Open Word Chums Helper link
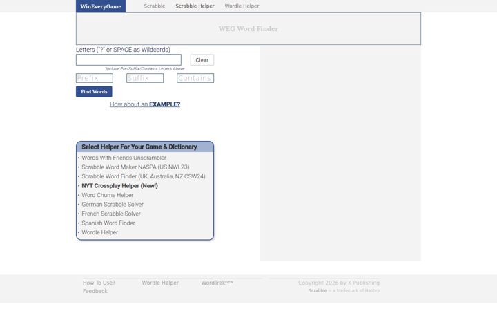 click(108, 195)
